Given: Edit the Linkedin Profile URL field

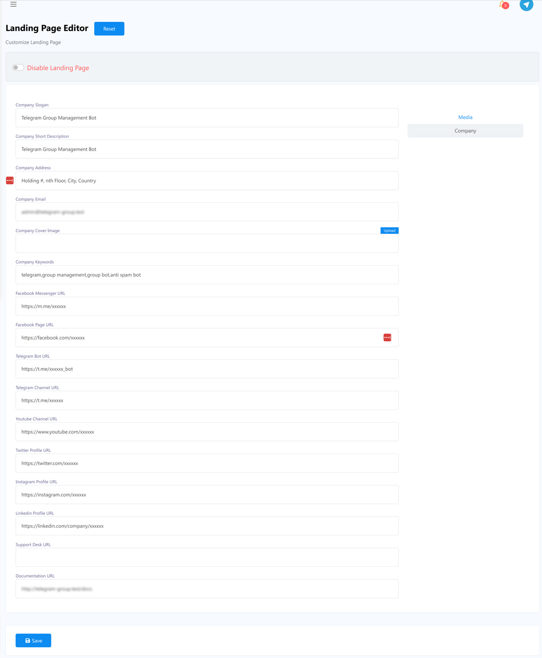Looking at the screenshot, I should (207, 526).
